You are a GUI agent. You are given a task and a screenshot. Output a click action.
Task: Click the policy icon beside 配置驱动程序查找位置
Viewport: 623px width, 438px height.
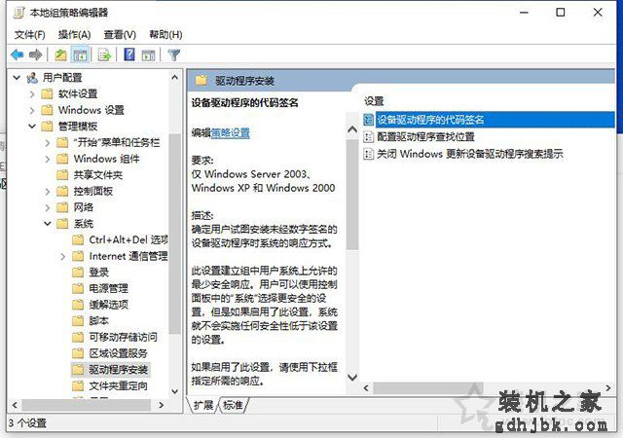point(369,136)
